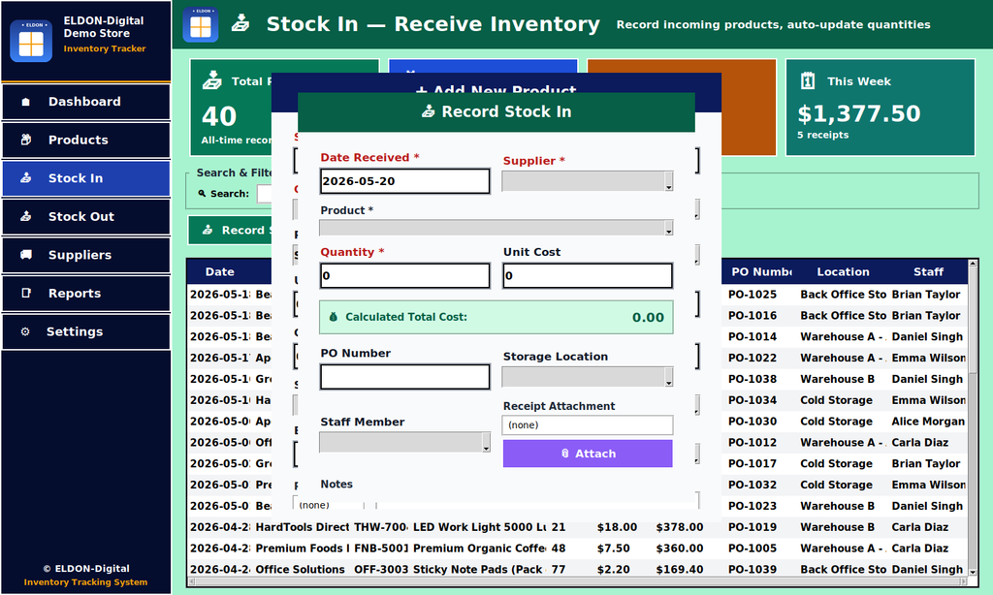Select the Sticky Note Pads product cell
993x595 pixels.
(x=479, y=570)
